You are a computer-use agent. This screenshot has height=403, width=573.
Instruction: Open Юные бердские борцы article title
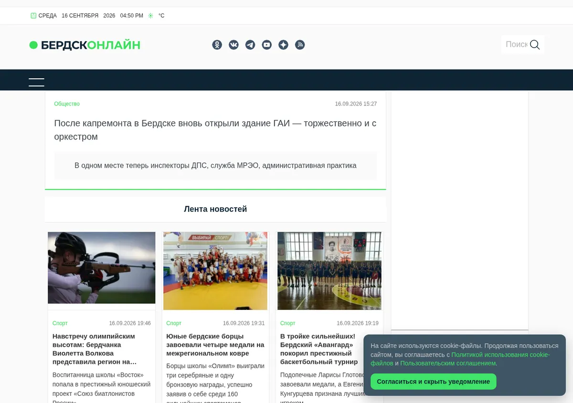click(215, 345)
